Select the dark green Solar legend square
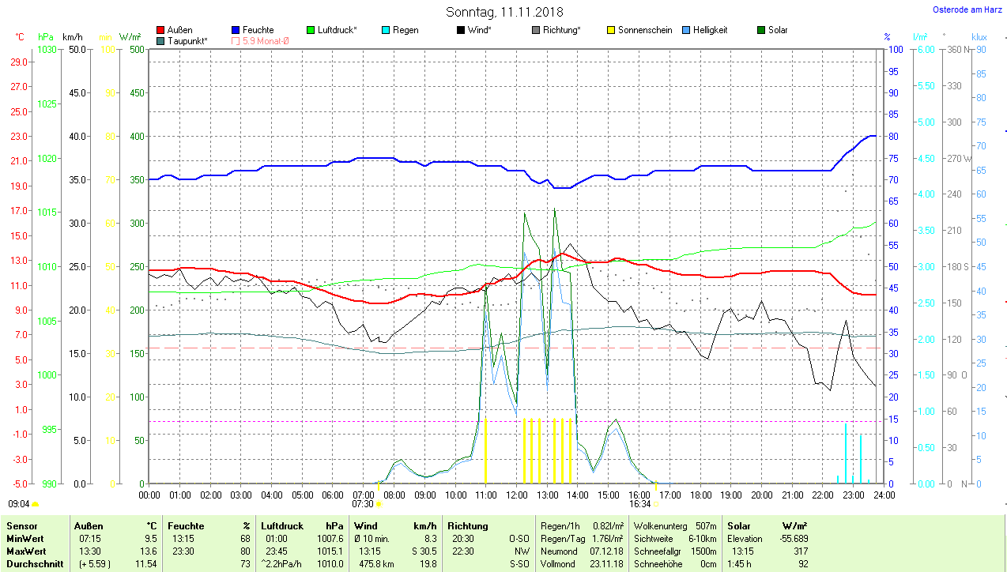Image resolution: width=1007 pixels, height=572 pixels. click(761, 30)
